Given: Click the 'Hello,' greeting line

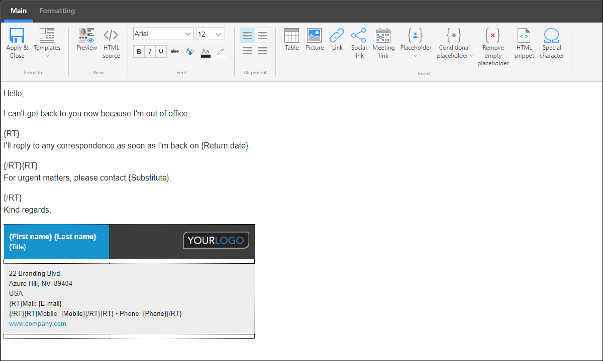Looking at the screenshot, I should (x=14, y=94).
